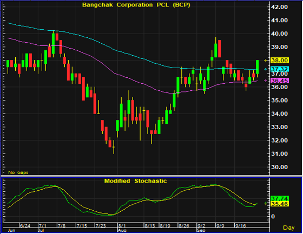Select the green 37.74 stochastic value label
Screen dimensions: 303x234
280,198
